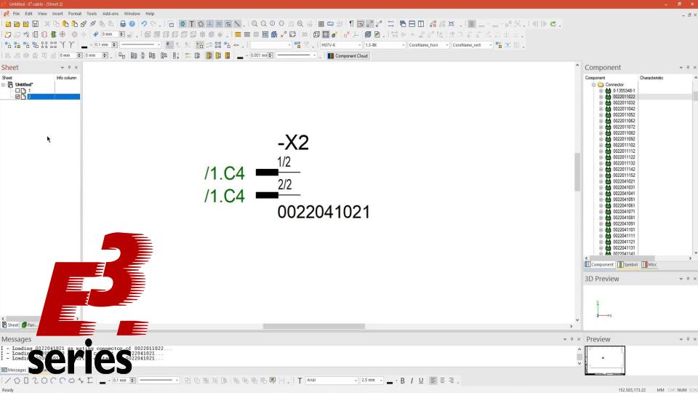
Task: Click the Component Cloud button
Action: click(348, 56)
